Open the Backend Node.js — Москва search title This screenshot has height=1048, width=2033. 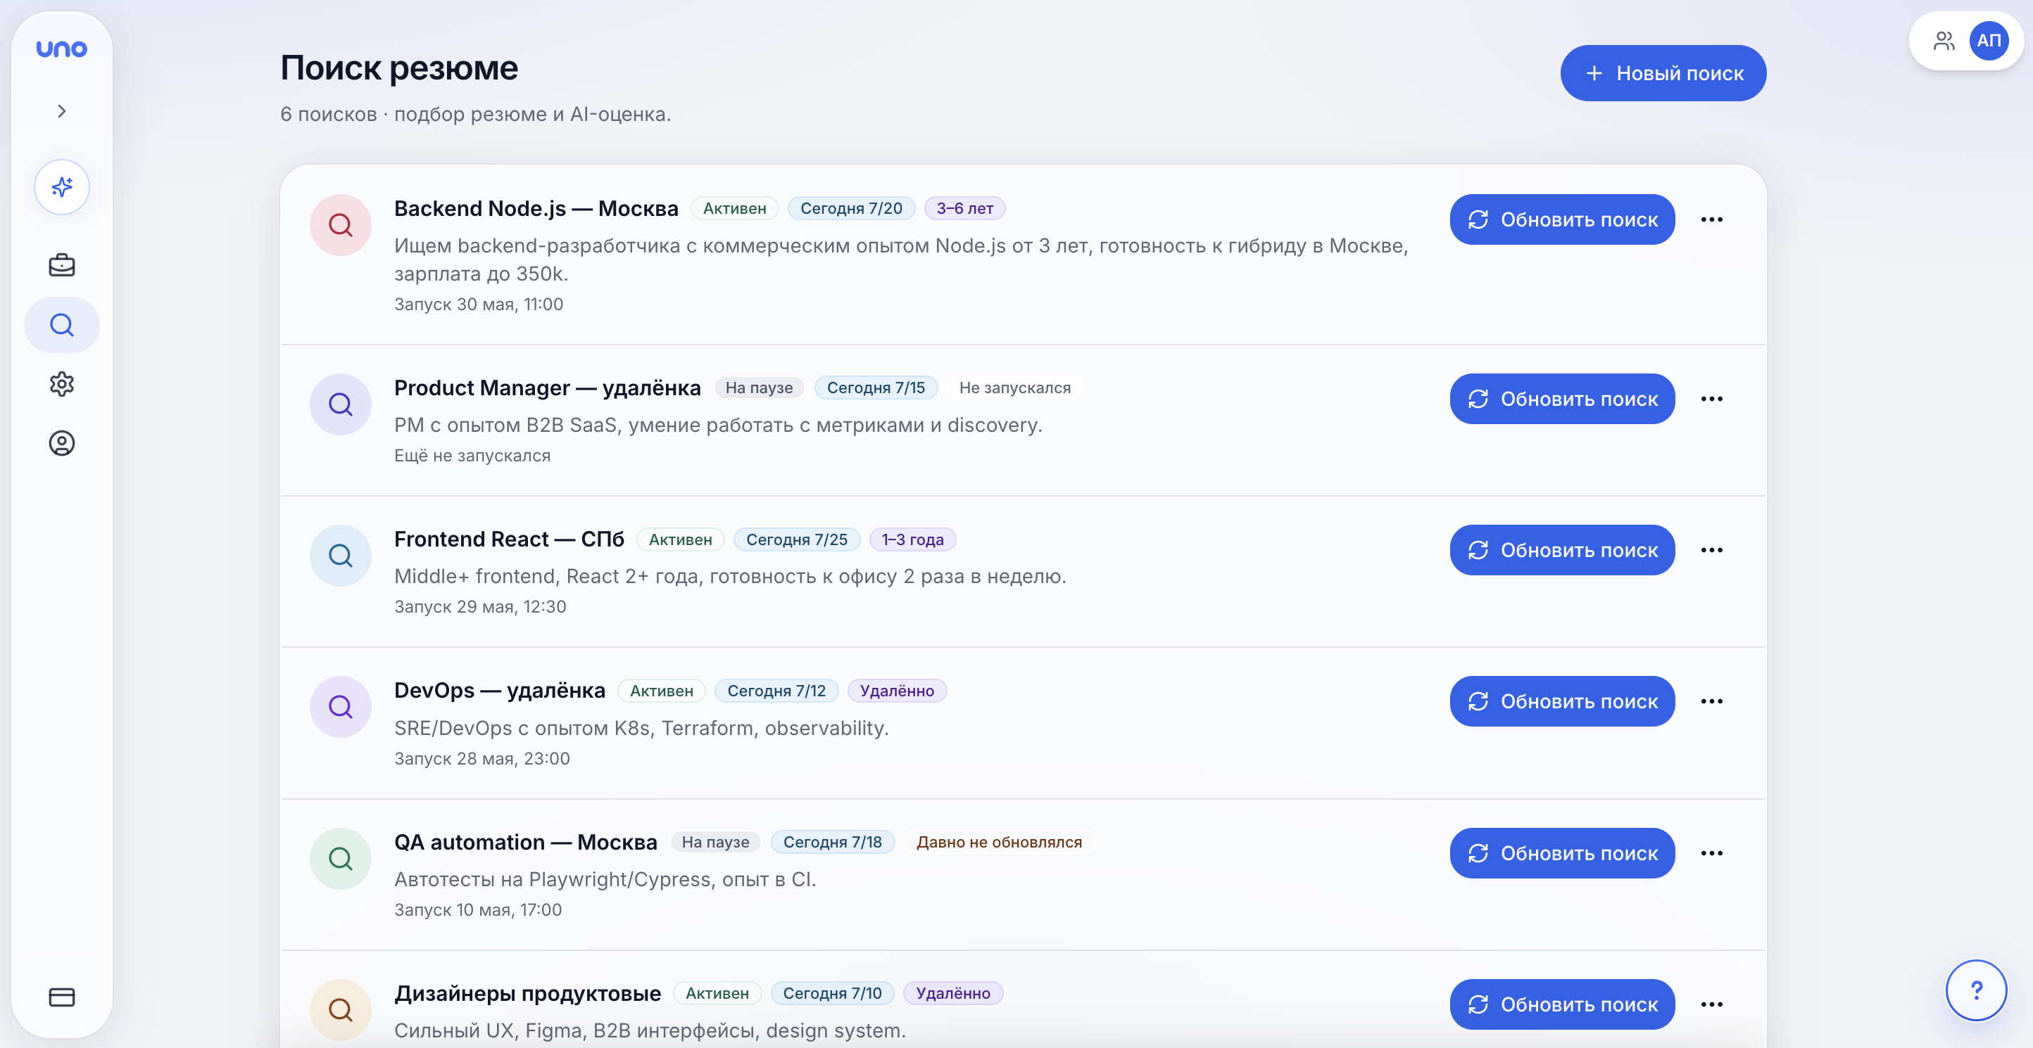(536, 208)
